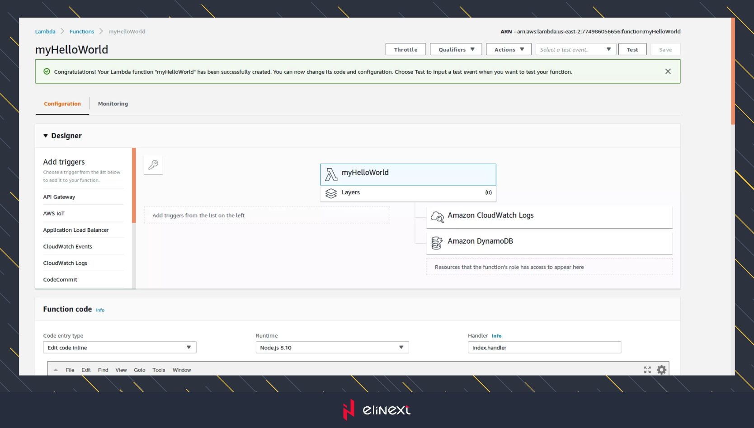Click the Lambda function icon for myHelloWorld
This screenshot has width=754, height=428.
click(x=331, y=174)
